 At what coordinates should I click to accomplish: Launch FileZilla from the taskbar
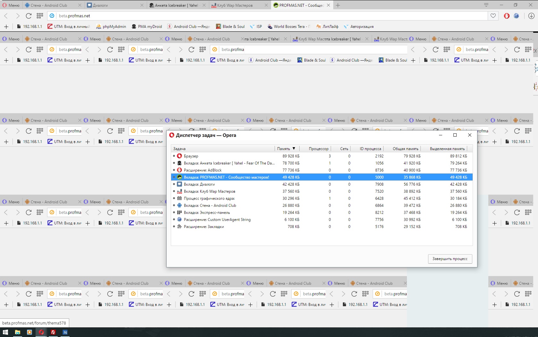[53, 332]
